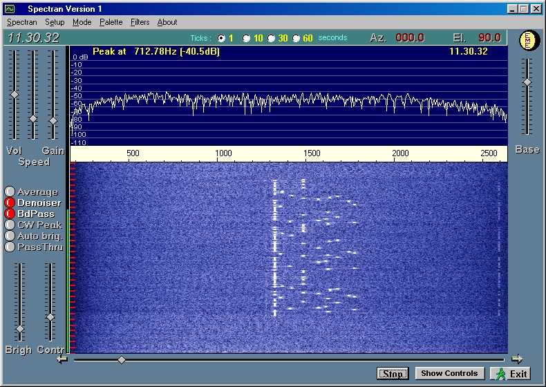The width and height of the screenshot is (546, 387).
Task: Click the right scroll arrow icon
Action: [x=516, y=359]
